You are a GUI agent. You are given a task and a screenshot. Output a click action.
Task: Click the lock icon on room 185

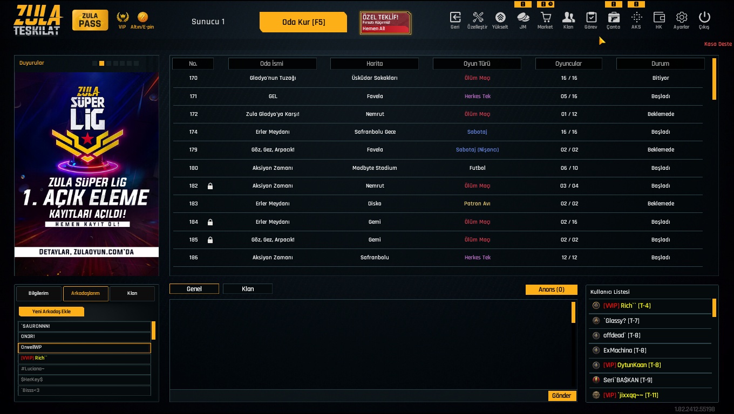point(210,240)
